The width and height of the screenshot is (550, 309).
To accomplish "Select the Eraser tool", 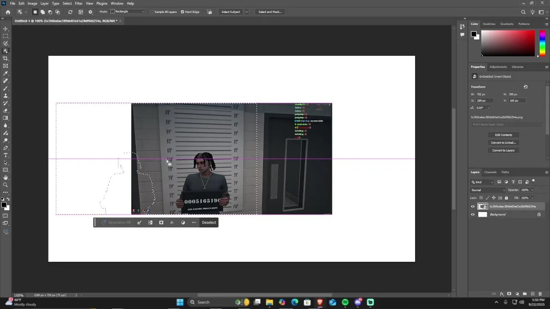I will tap(6, 111).
